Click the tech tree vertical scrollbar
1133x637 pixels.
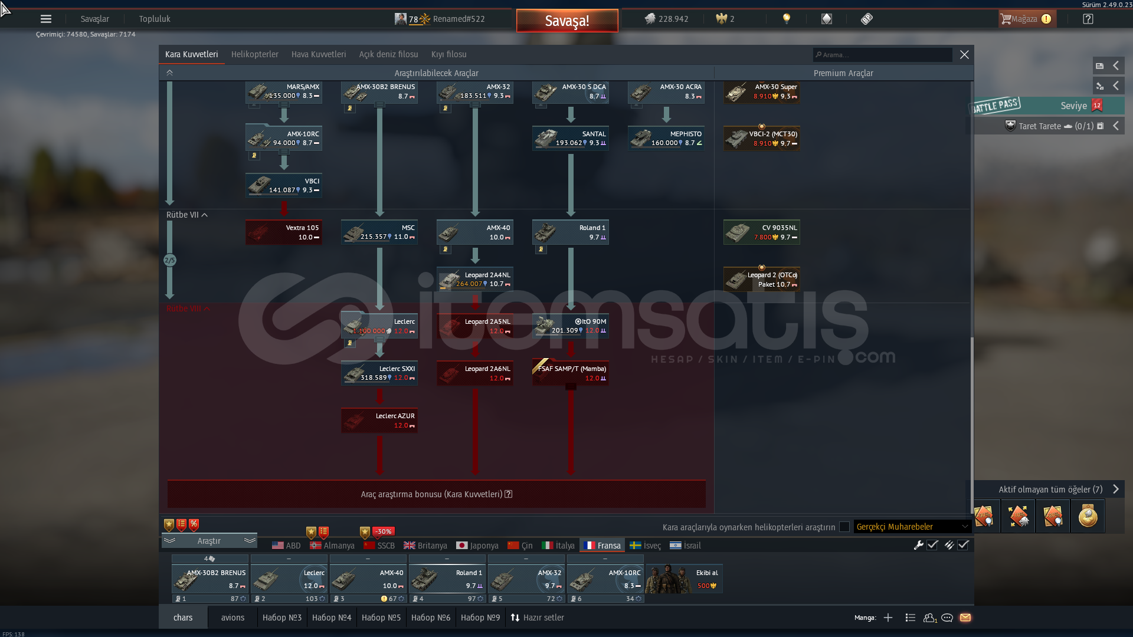pyautogui.click(x=972, y=425)
